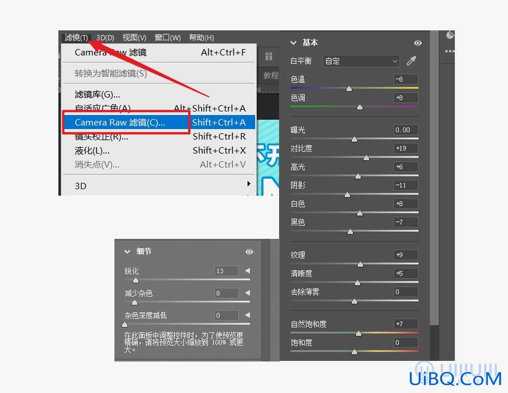
Task: Select the 教程 tab
Action: tap(271, 75)
